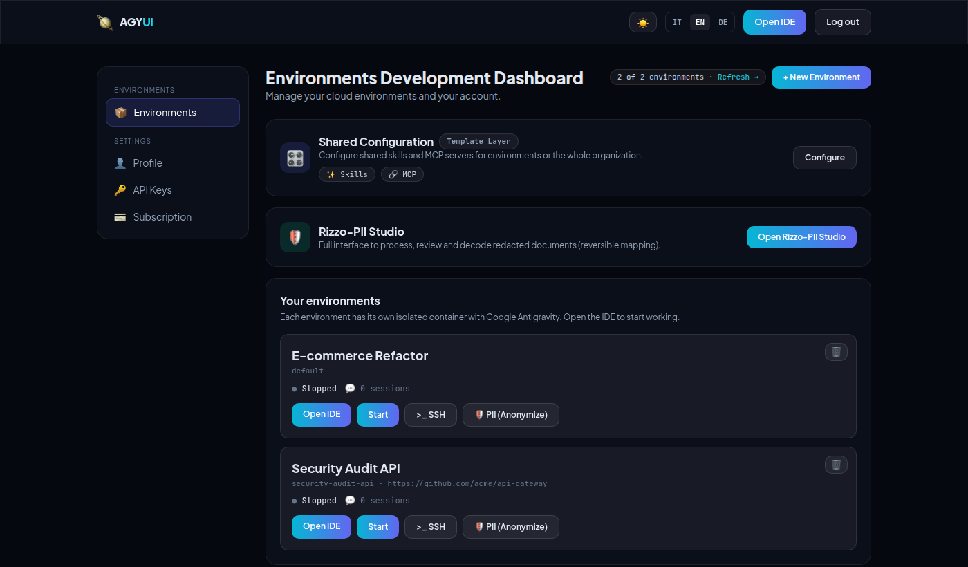Screen dimensions: 968x567
Task: Create a New Environment
Action: tap(821, 77)
